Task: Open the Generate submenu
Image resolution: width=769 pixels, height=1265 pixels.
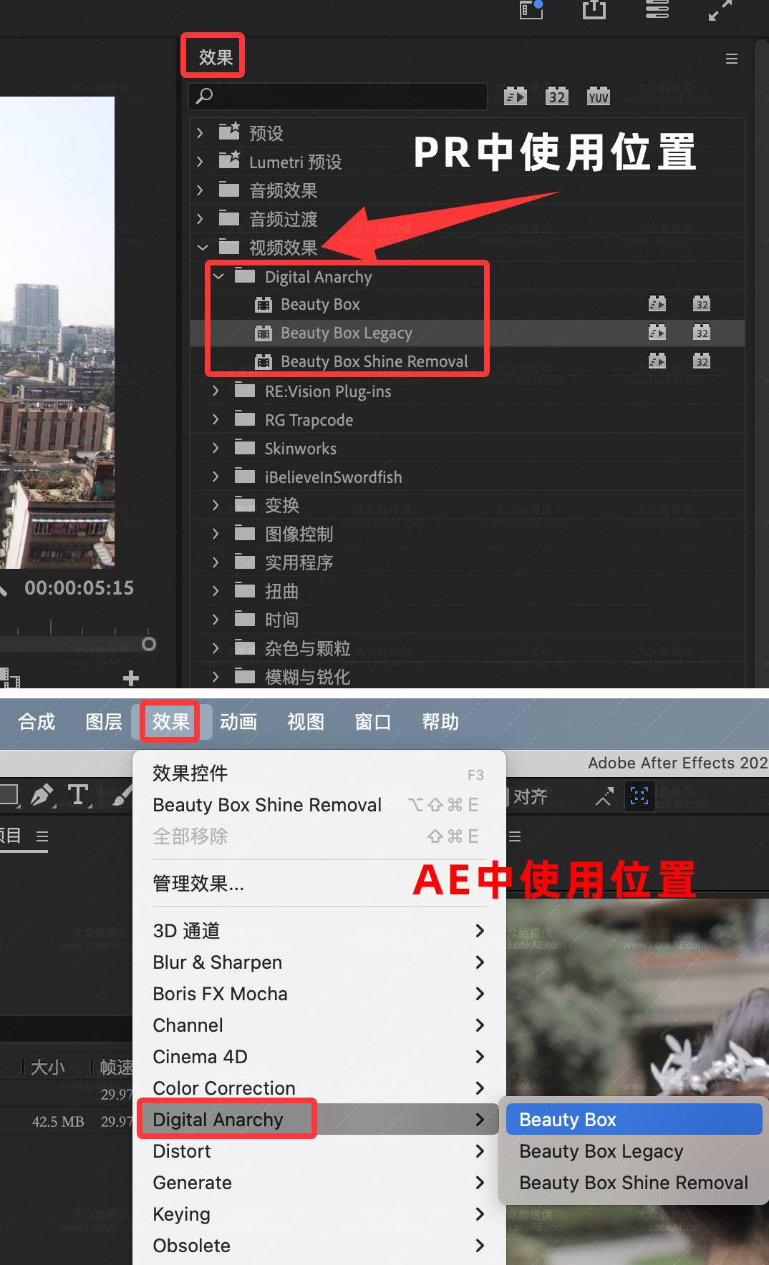Action: pos(319,1183)
